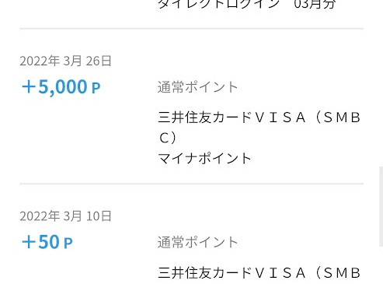Click the ダイレクトログイン 03月分 text at top
383x284 pixels.
coord(247,4)
